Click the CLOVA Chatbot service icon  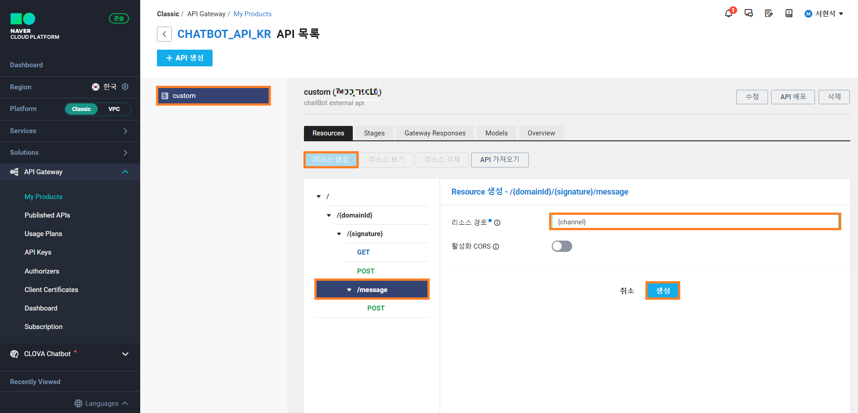click(x=14, y=354)
